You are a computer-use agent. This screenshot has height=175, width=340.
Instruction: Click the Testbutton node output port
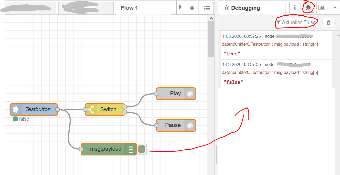(x=57, y=109)
